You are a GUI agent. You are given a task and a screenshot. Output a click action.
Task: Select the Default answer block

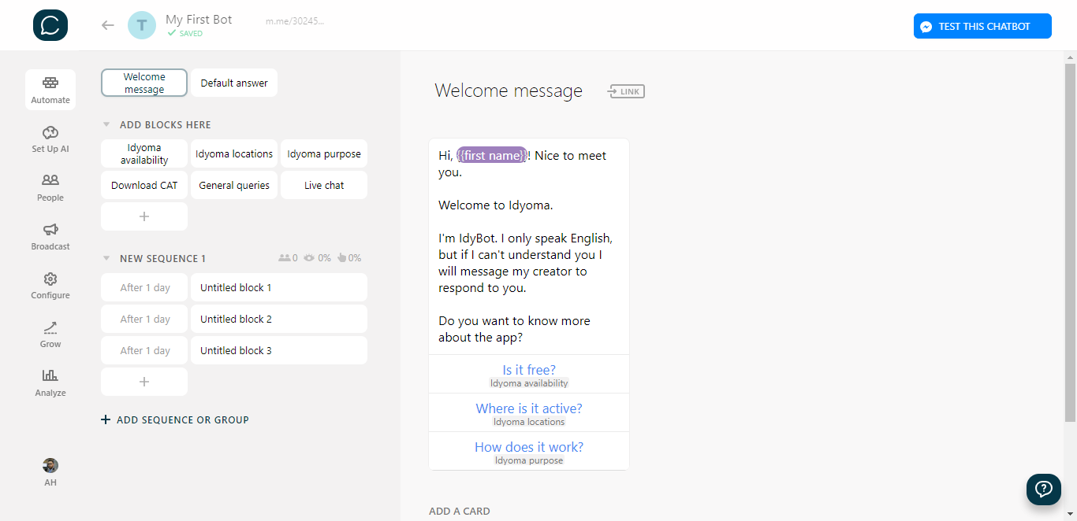(x=234, y=83)
